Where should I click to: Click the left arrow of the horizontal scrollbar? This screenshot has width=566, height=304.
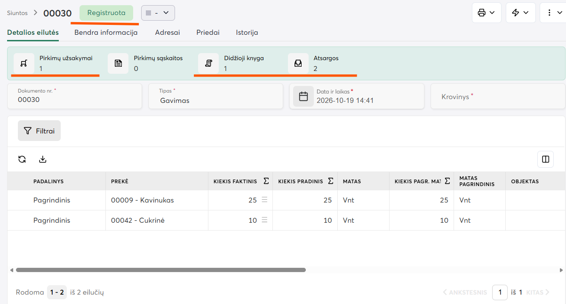click(x=11, y=270)
